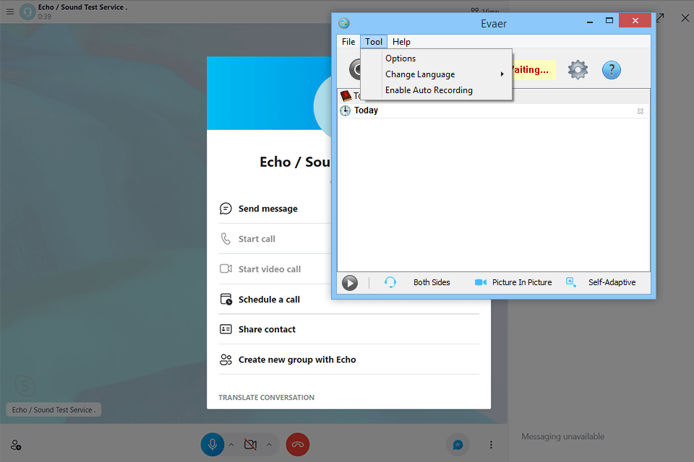Click the Start video call camera icon
Viewport: 694px width, 462px height.
coord(226,269)
